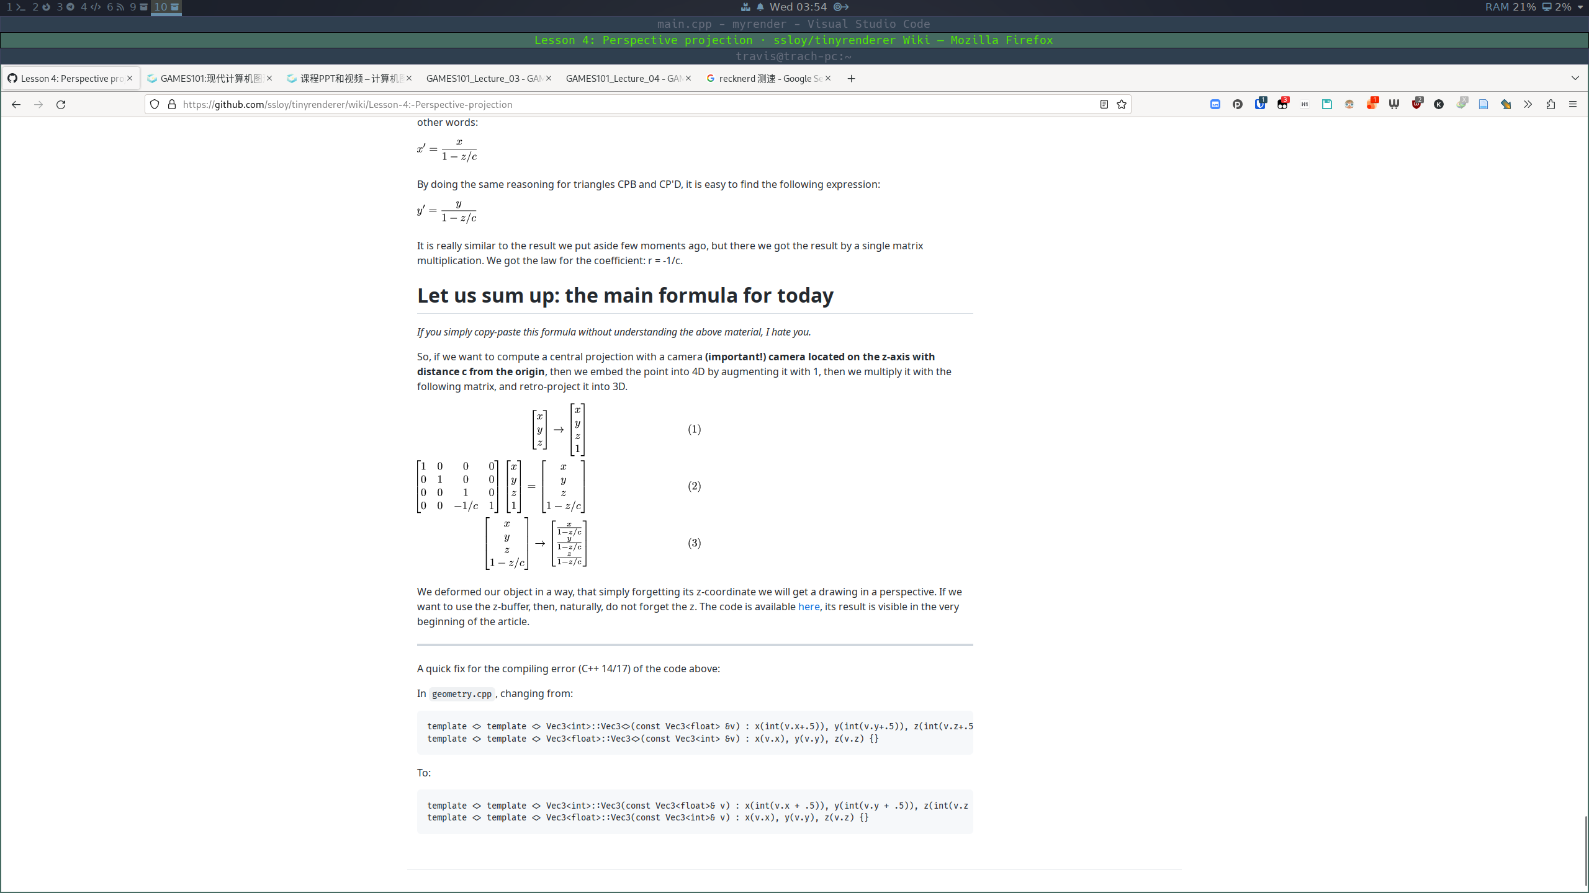Screen dimensions: 1589x893
Task: Open the blue document page extension
Action: (1483, 104)
